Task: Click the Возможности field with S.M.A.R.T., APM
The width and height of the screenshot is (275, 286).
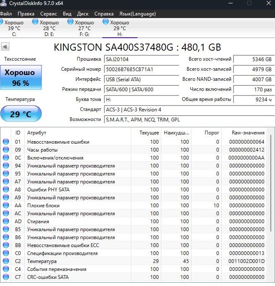Action: 189,120
